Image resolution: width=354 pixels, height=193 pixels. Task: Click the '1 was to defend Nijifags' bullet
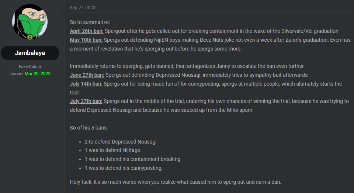(x=112, y=150)
